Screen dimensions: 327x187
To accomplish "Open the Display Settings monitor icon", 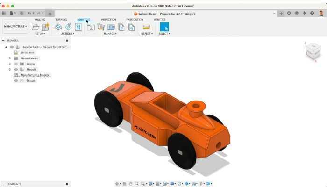I will 150,184.
